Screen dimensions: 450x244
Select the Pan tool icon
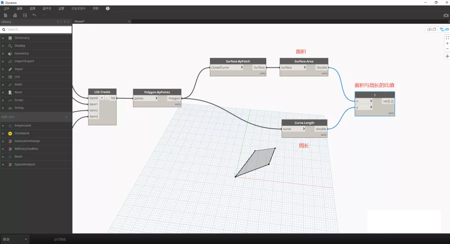coord(447,57)
